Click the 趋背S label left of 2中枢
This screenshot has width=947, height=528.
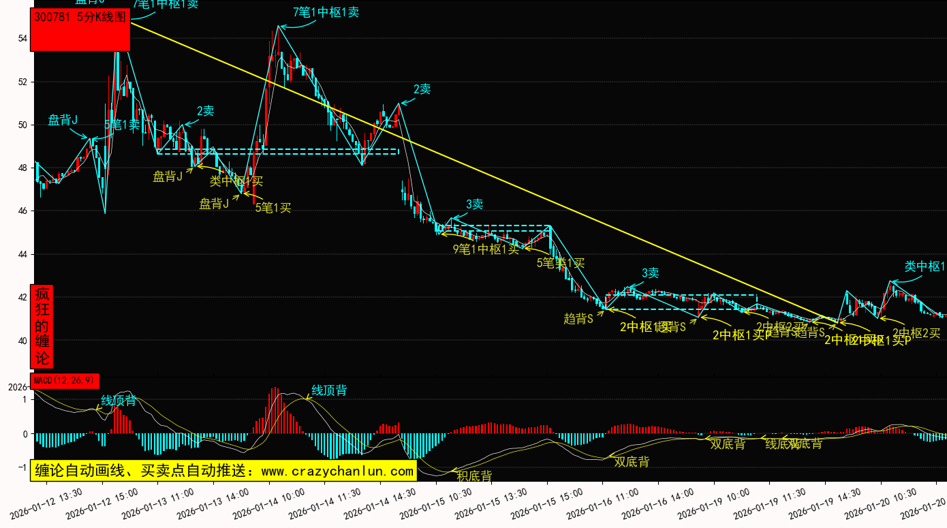[x=578, y=318]
